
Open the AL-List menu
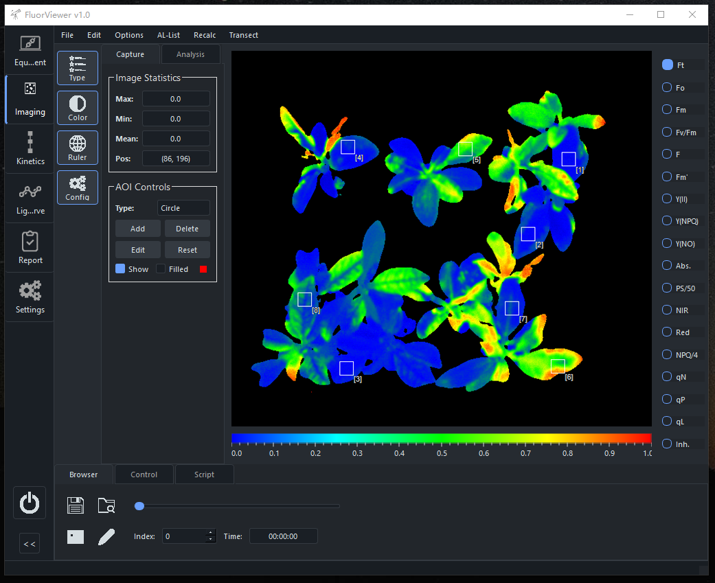(x=168, y=35)
